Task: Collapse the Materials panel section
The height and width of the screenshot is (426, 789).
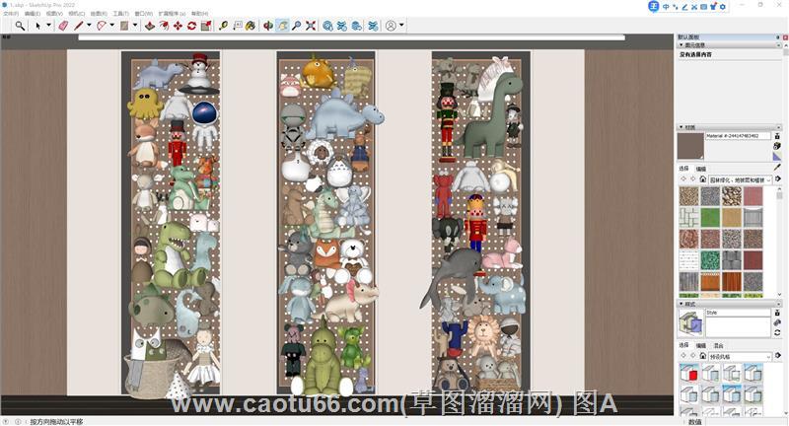Action: 681,127
